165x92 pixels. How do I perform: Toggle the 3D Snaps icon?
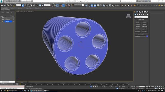61,5
